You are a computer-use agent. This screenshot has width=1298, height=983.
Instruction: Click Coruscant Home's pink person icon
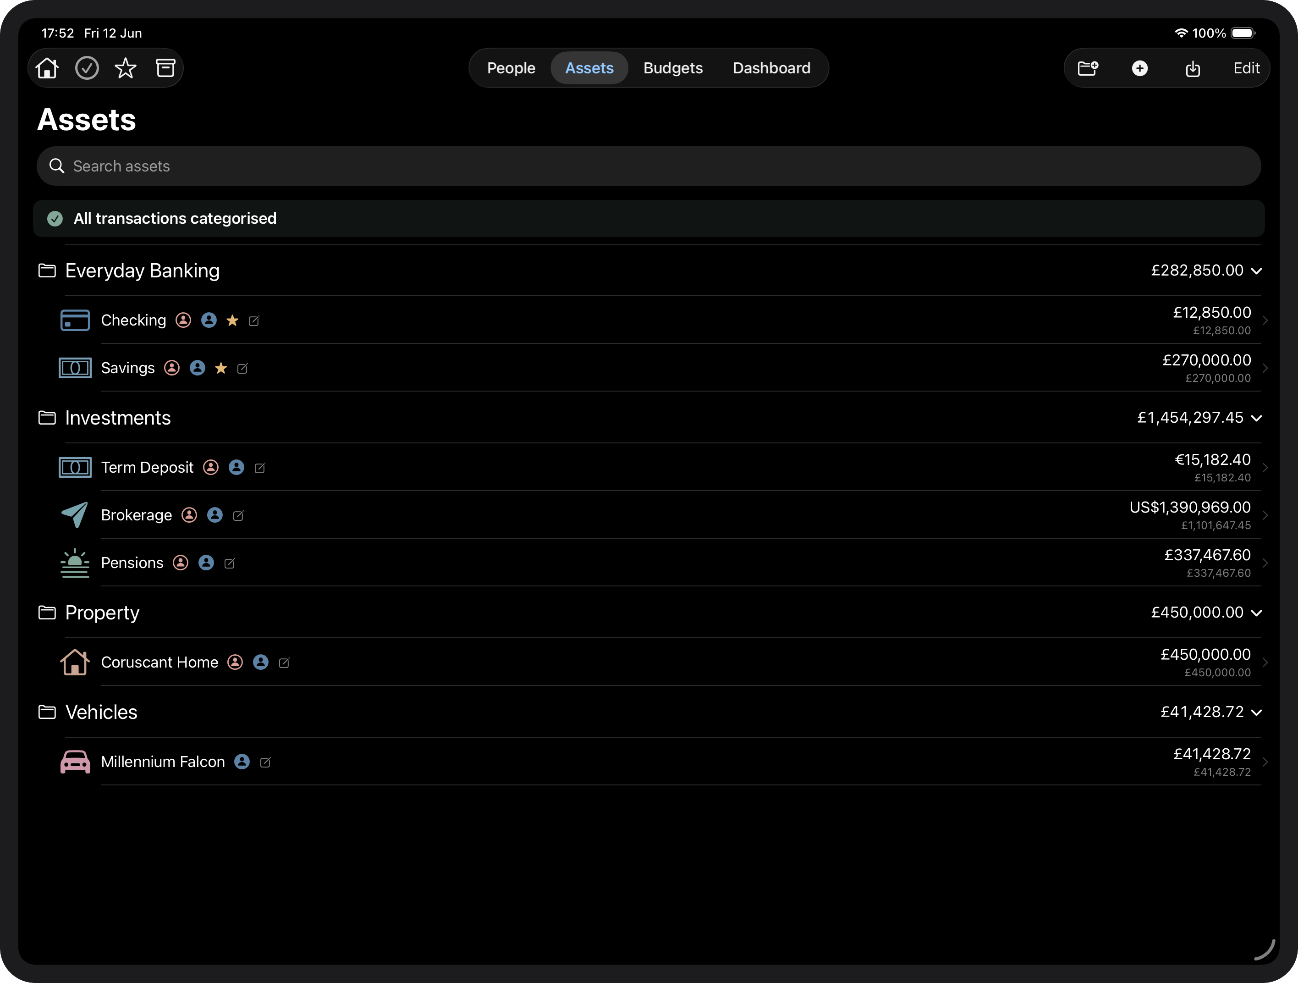pyautogui.click(x=235, y=662)
